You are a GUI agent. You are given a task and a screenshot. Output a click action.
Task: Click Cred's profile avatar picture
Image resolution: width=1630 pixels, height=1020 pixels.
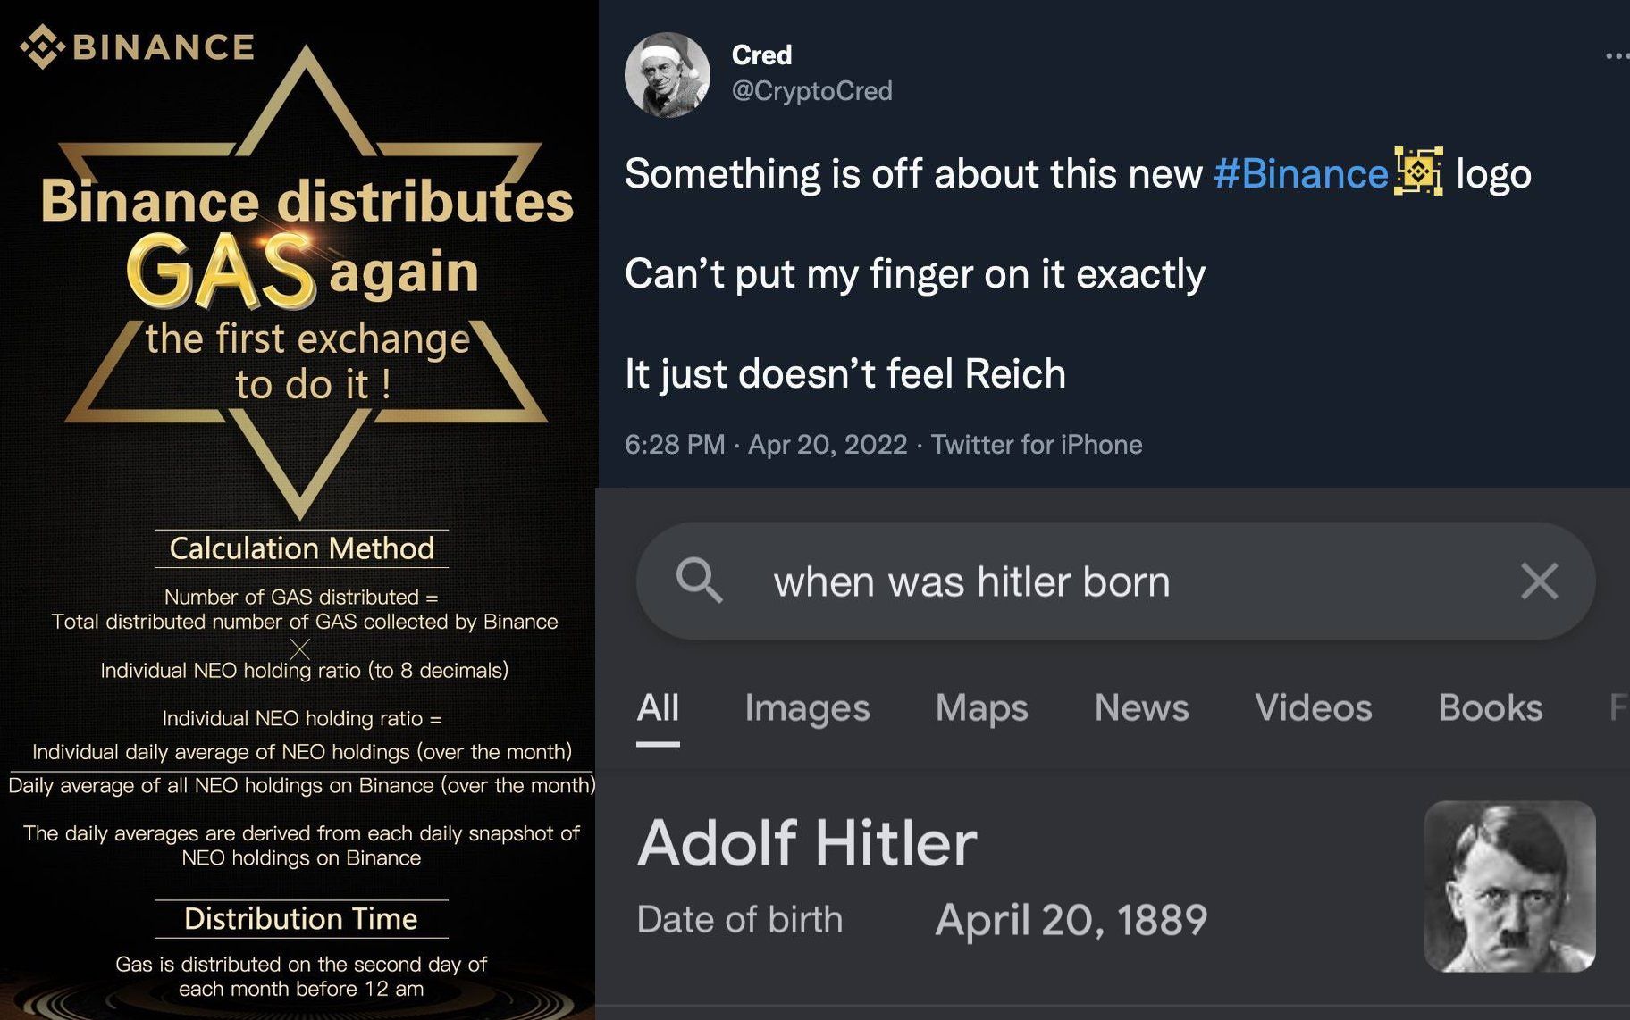pos(668,75)
